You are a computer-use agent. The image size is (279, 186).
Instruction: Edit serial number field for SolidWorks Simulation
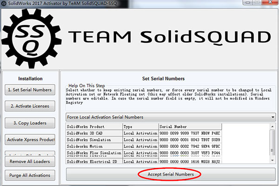[190, 140]
